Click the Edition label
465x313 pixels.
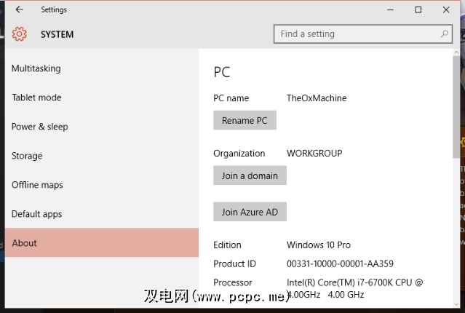point(227,245)
